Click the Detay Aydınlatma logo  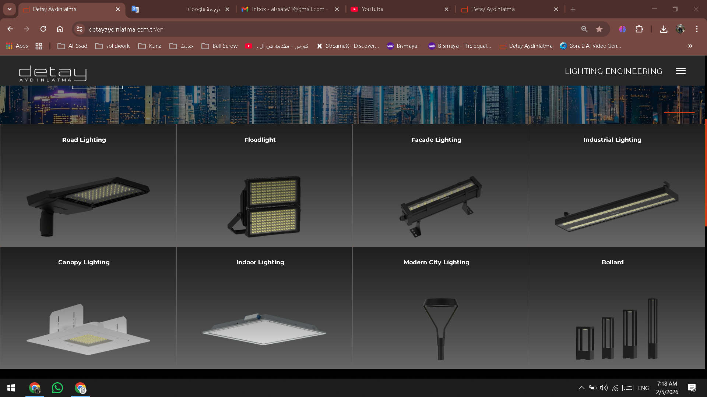pyautogui.click(x=53, y=74)
